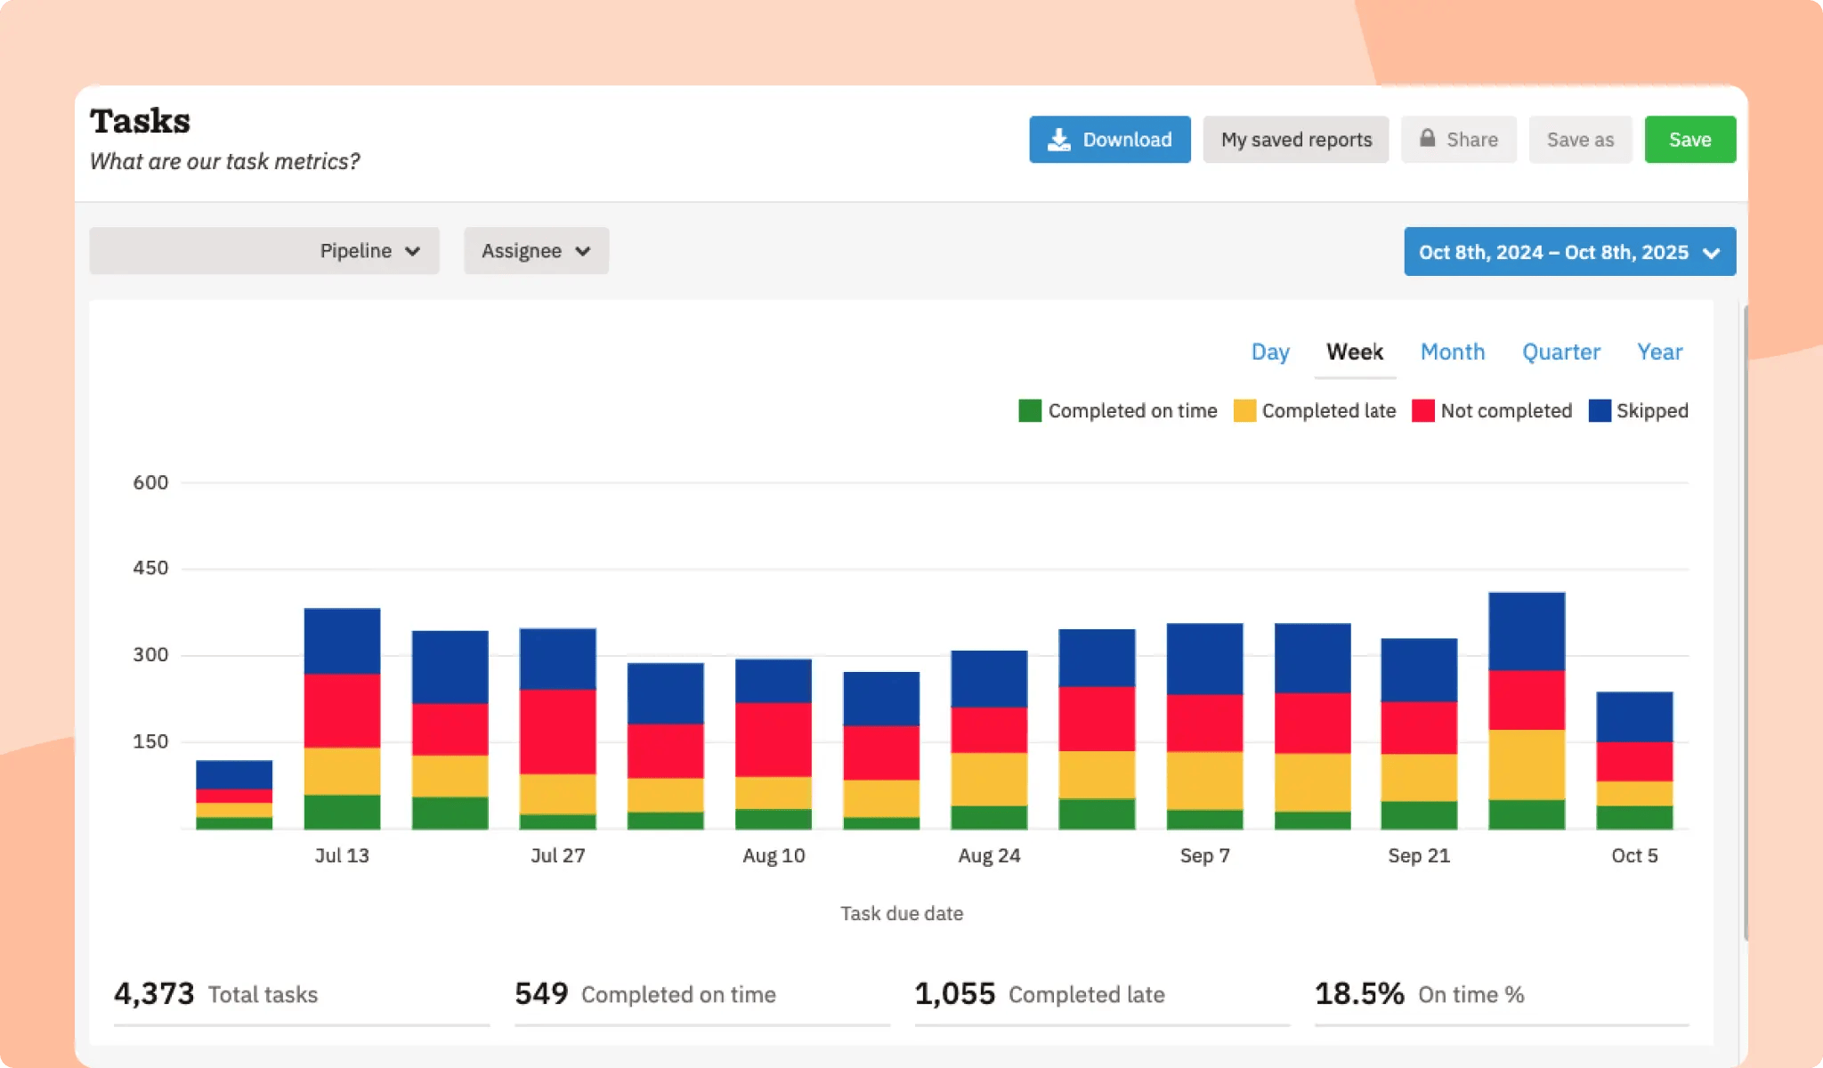
Task: Toggle the Completed late legend item
Action: point(1315,410)
